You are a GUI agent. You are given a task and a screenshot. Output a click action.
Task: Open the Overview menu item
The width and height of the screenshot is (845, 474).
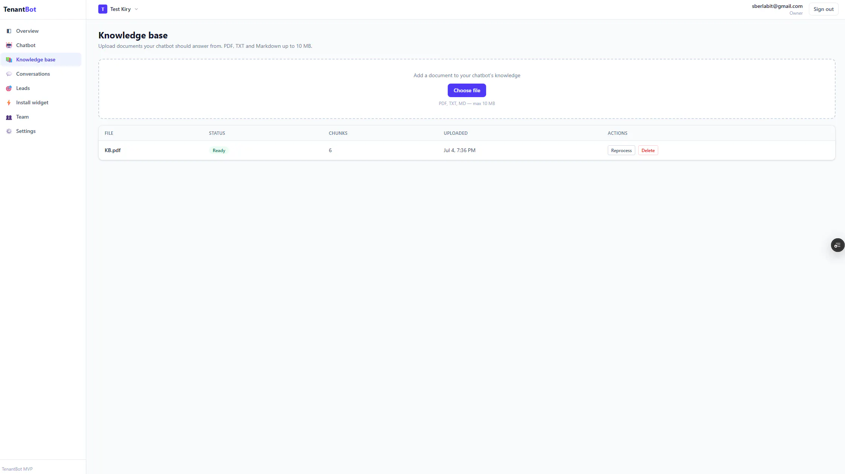[x=41, y=31]
